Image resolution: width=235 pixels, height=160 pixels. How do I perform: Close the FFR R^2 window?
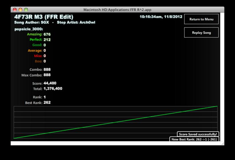pos(15,10)
